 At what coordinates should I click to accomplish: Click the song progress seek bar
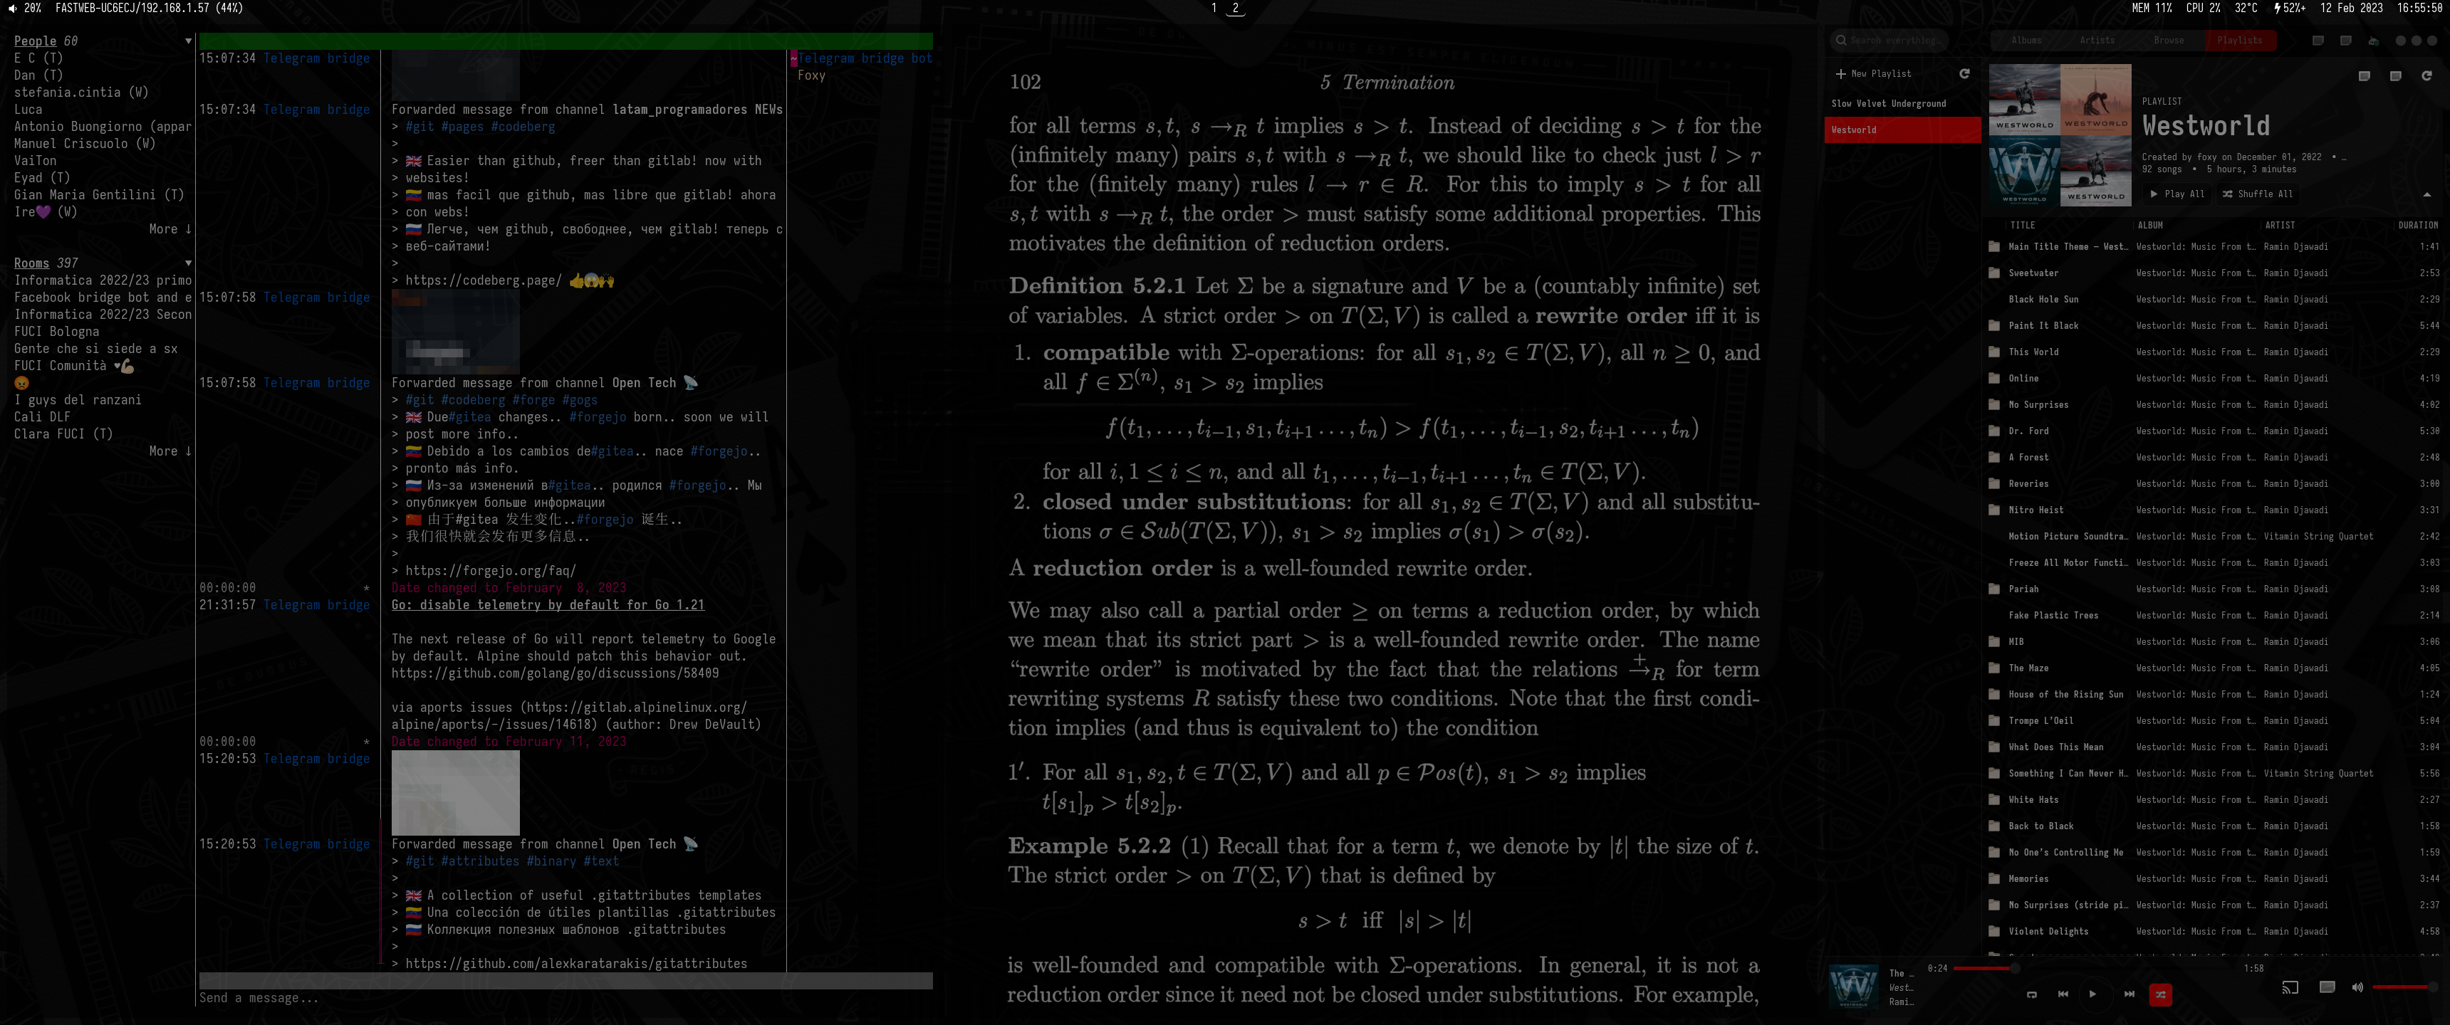2092,968
